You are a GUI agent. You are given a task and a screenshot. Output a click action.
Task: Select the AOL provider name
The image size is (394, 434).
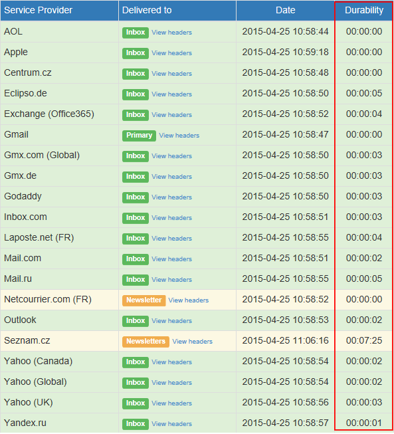[13, 31]
